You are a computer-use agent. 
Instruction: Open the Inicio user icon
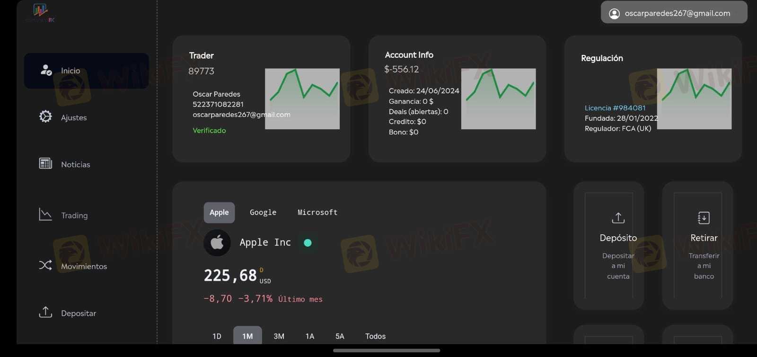pos(46,70)
